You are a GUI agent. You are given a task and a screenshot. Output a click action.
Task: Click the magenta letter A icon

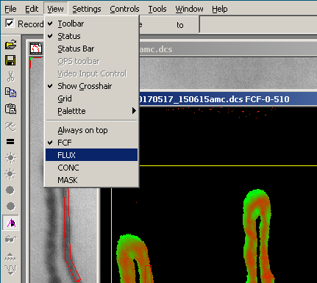[10, 223]
